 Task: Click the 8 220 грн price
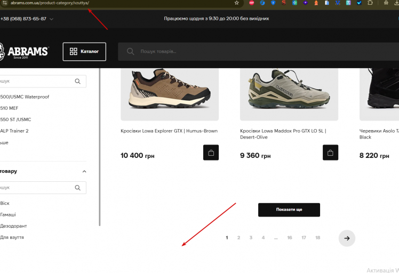pyautogui.click(x=374, y=156)
